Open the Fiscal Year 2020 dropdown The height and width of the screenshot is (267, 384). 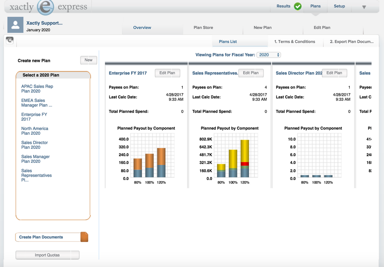click(269, 55)
